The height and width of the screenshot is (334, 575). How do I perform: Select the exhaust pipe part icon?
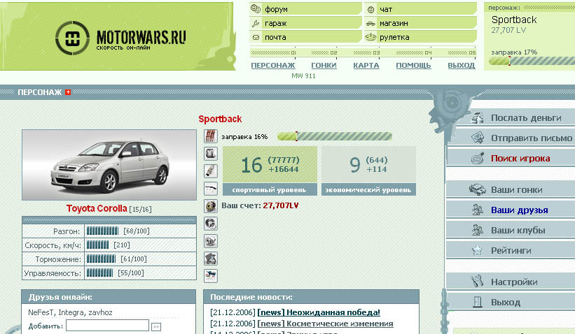click(211, 189)
